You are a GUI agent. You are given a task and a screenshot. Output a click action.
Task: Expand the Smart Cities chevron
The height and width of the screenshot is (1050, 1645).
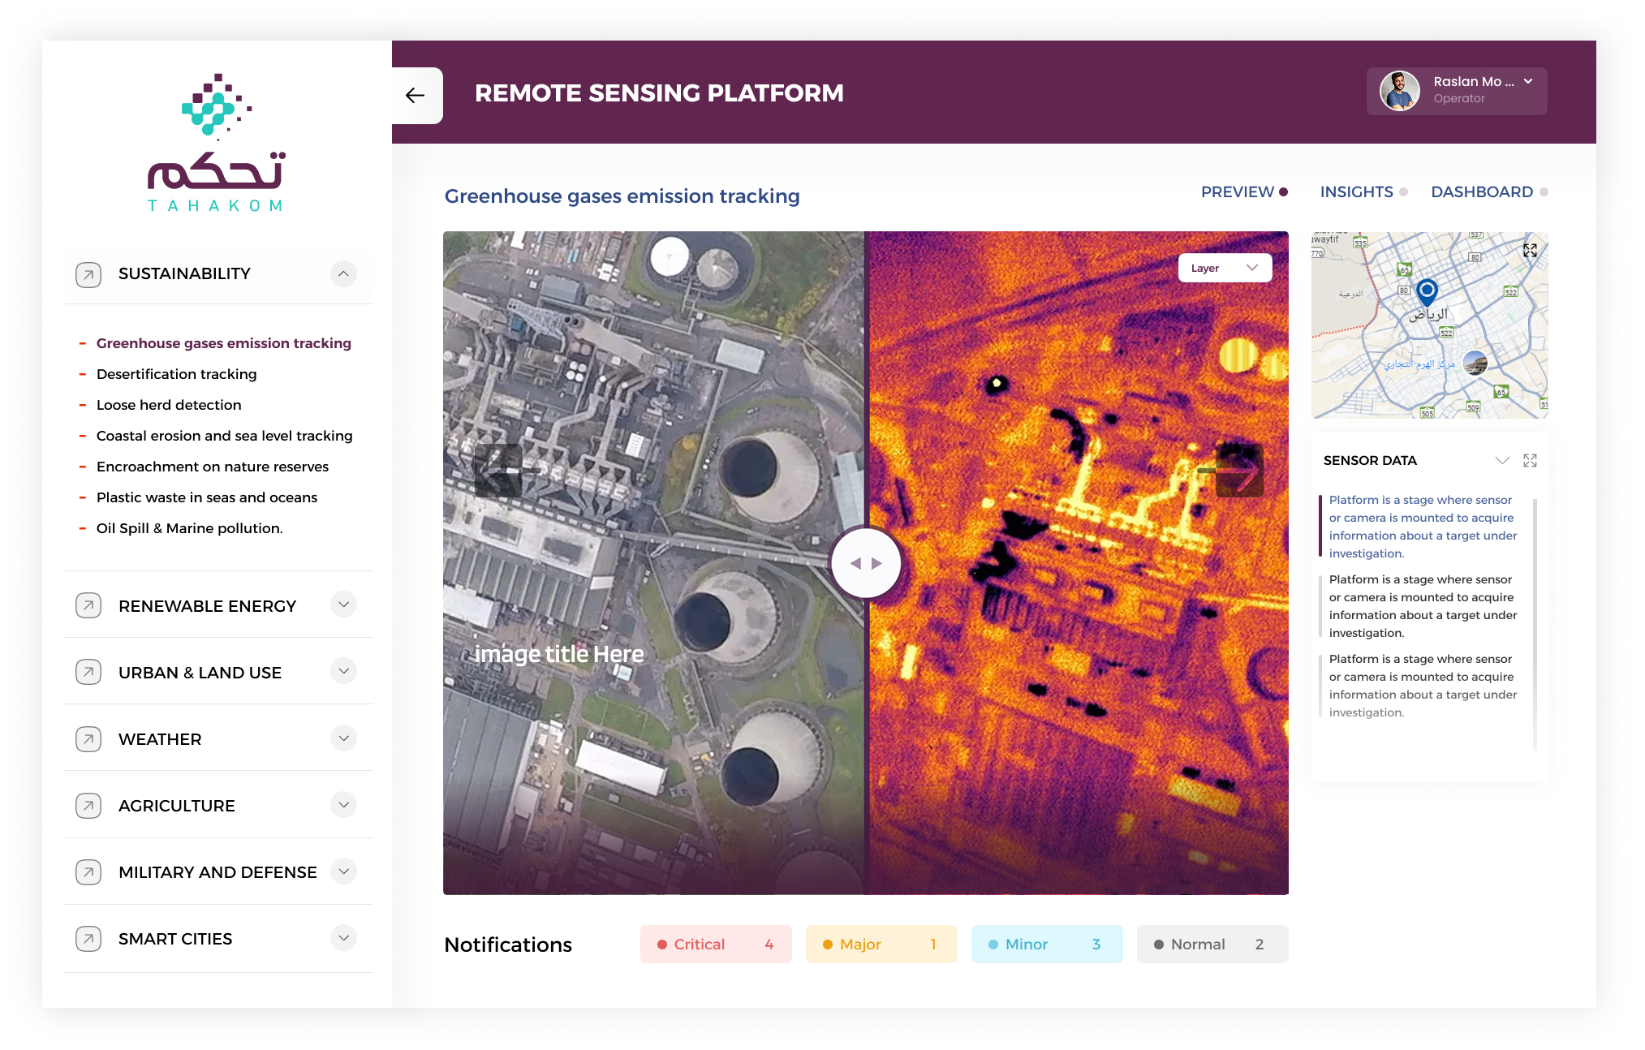[343, 937]
